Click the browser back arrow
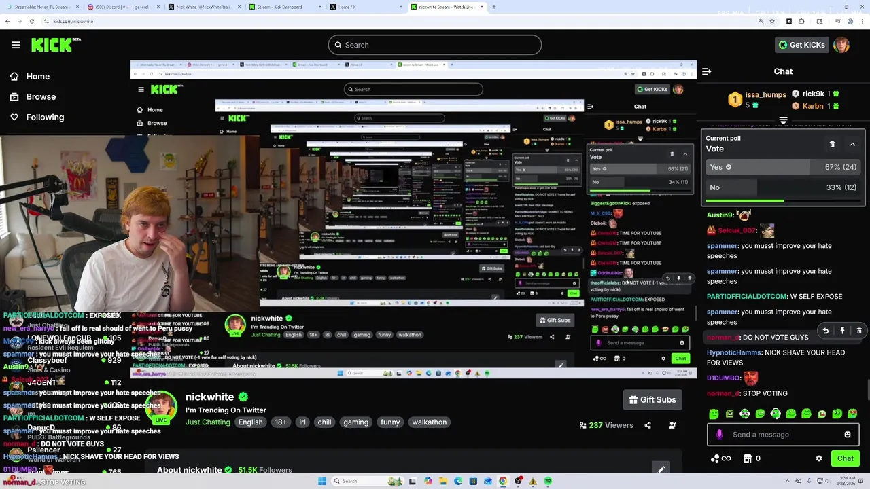 (7, 21)
